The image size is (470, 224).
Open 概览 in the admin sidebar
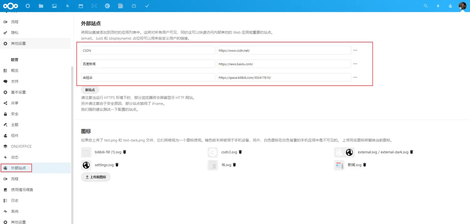35,71
